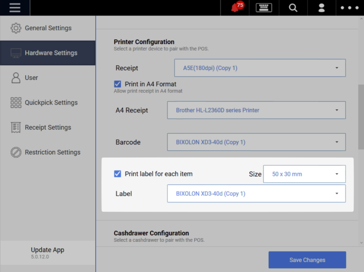
Task: Click the Restriction Settings prohibition icon
Action: point(16,152)
